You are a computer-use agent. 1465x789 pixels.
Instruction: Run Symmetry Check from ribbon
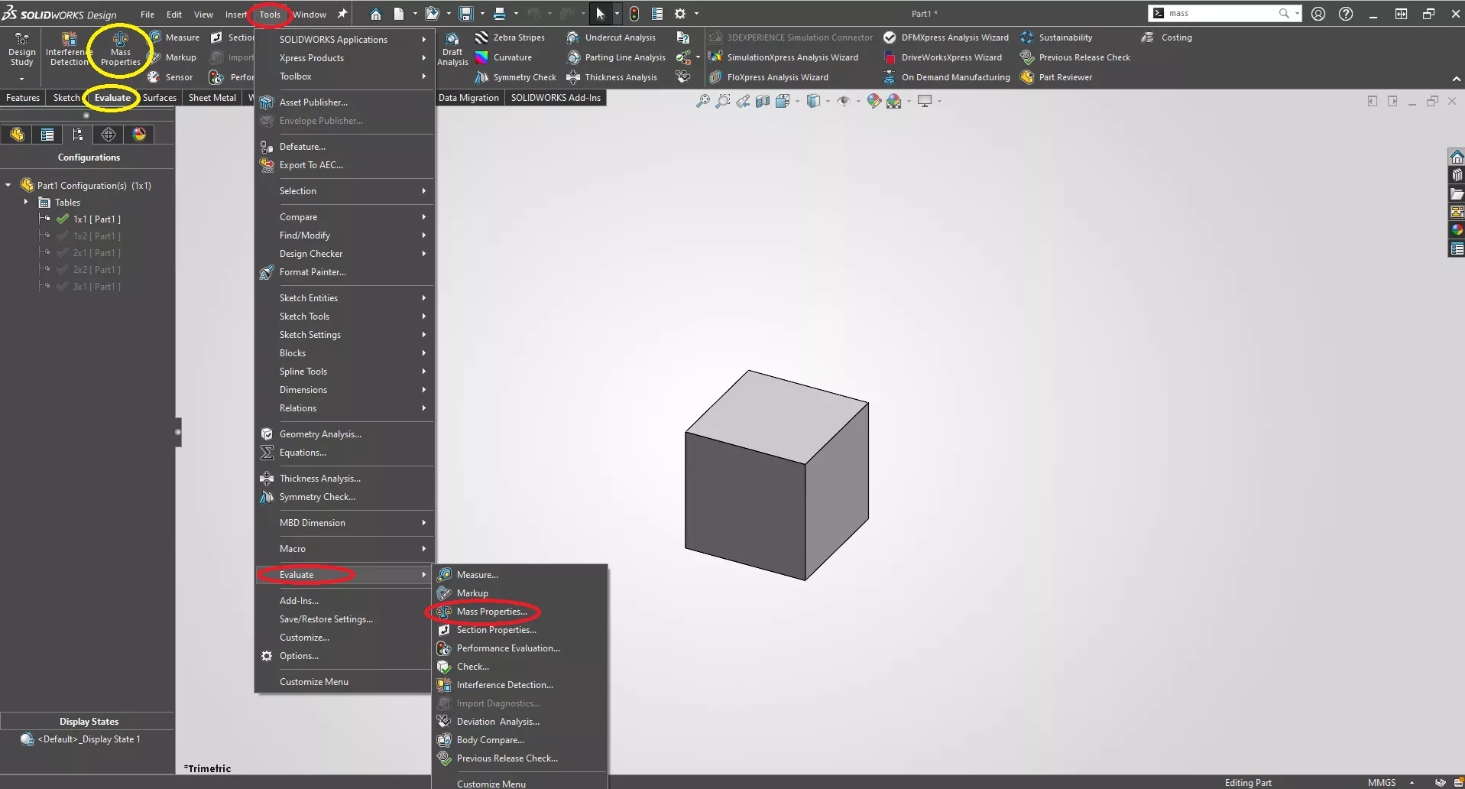click(516, 77)
